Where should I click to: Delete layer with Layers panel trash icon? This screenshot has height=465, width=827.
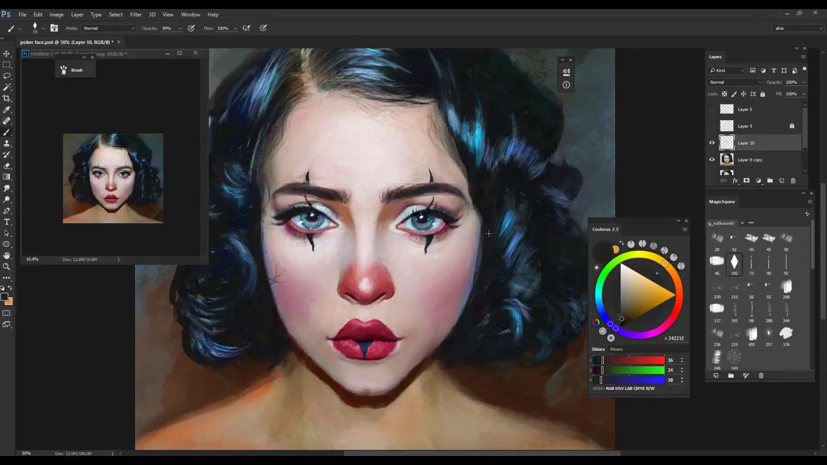coord(793,181)
